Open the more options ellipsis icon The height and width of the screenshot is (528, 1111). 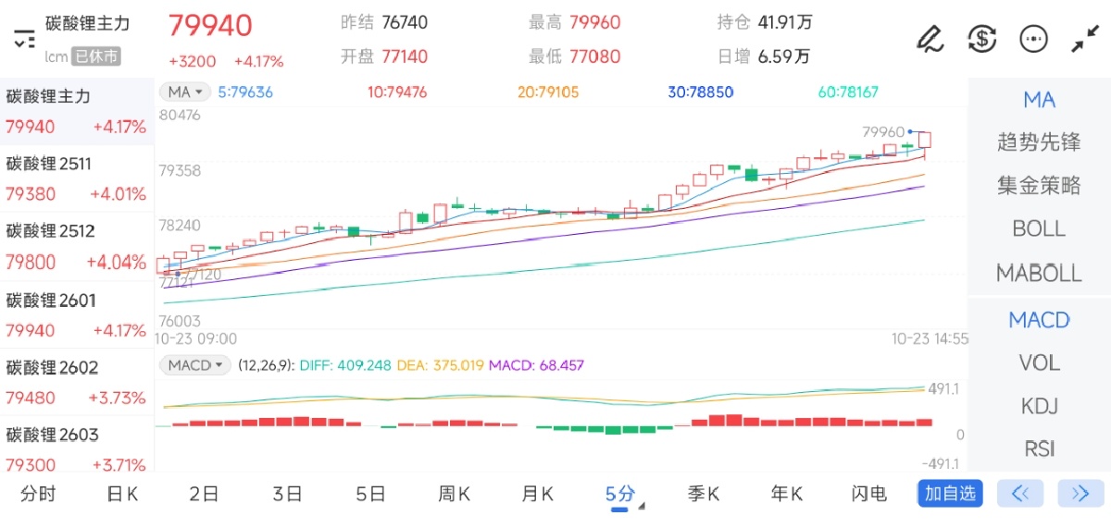[1033, 39]
